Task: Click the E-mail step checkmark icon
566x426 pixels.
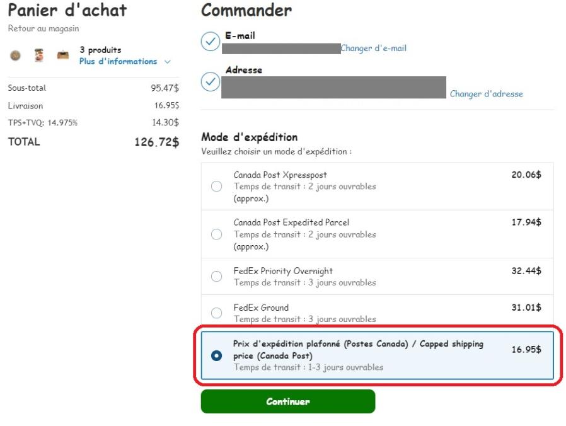Action: tap(210, 42)
